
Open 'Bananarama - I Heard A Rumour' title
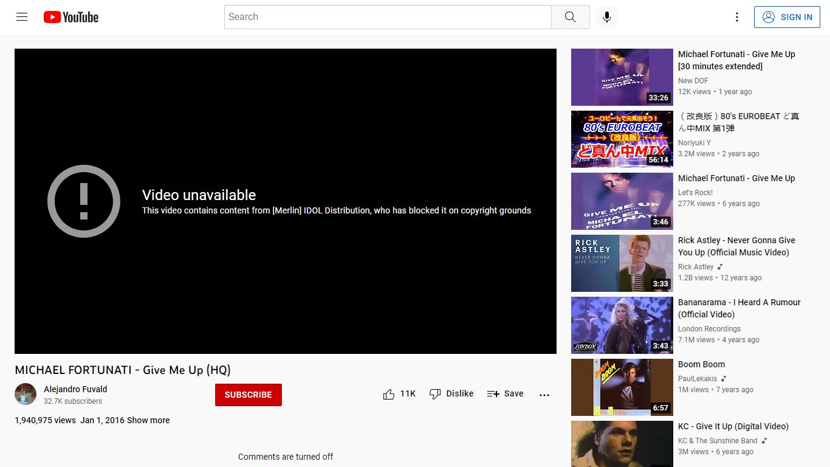point(739,308)
